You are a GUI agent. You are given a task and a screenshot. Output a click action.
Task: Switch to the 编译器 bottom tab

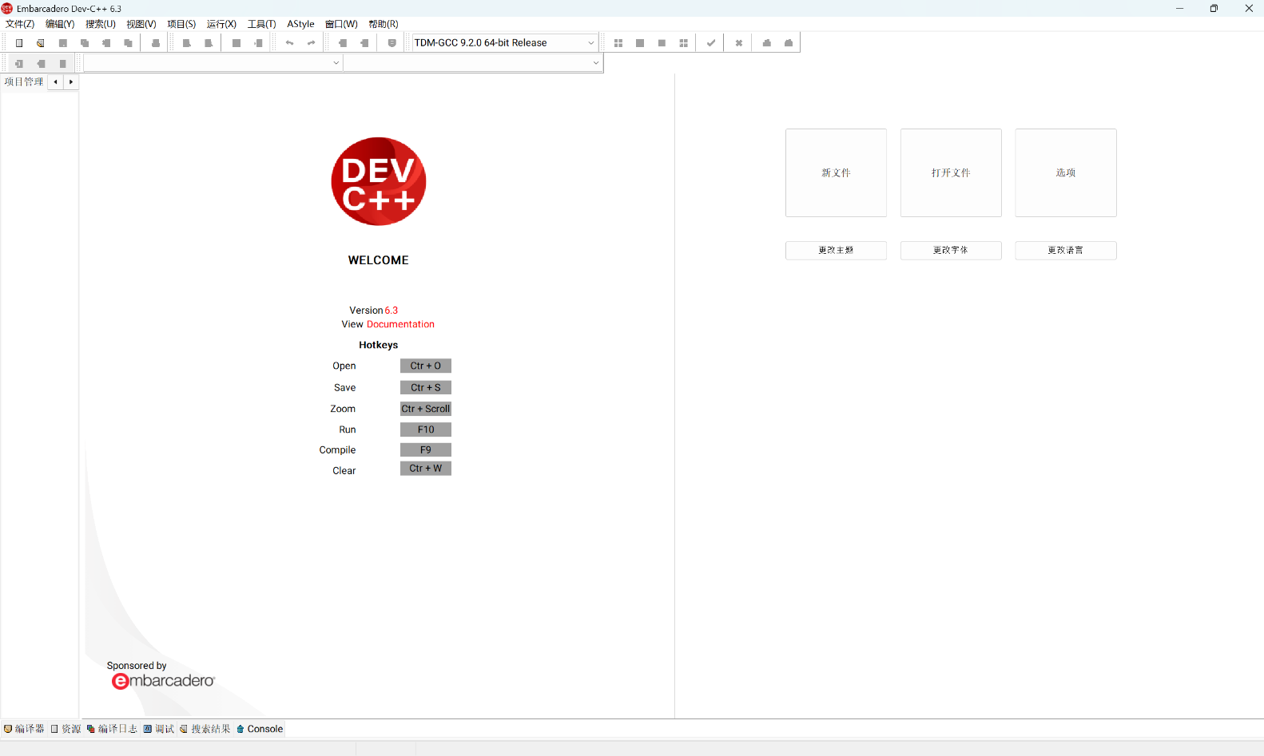[24, 729]
